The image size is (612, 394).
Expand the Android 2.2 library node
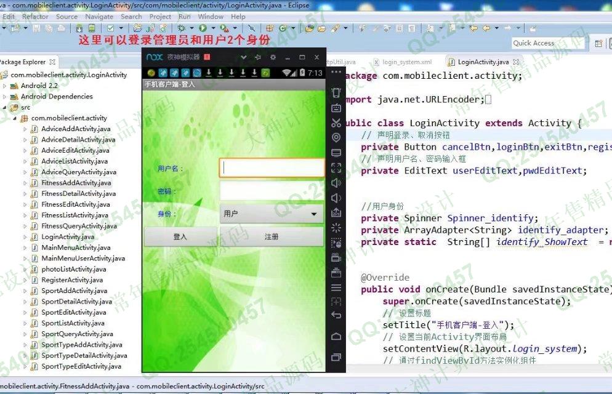(x=5, y=86)
